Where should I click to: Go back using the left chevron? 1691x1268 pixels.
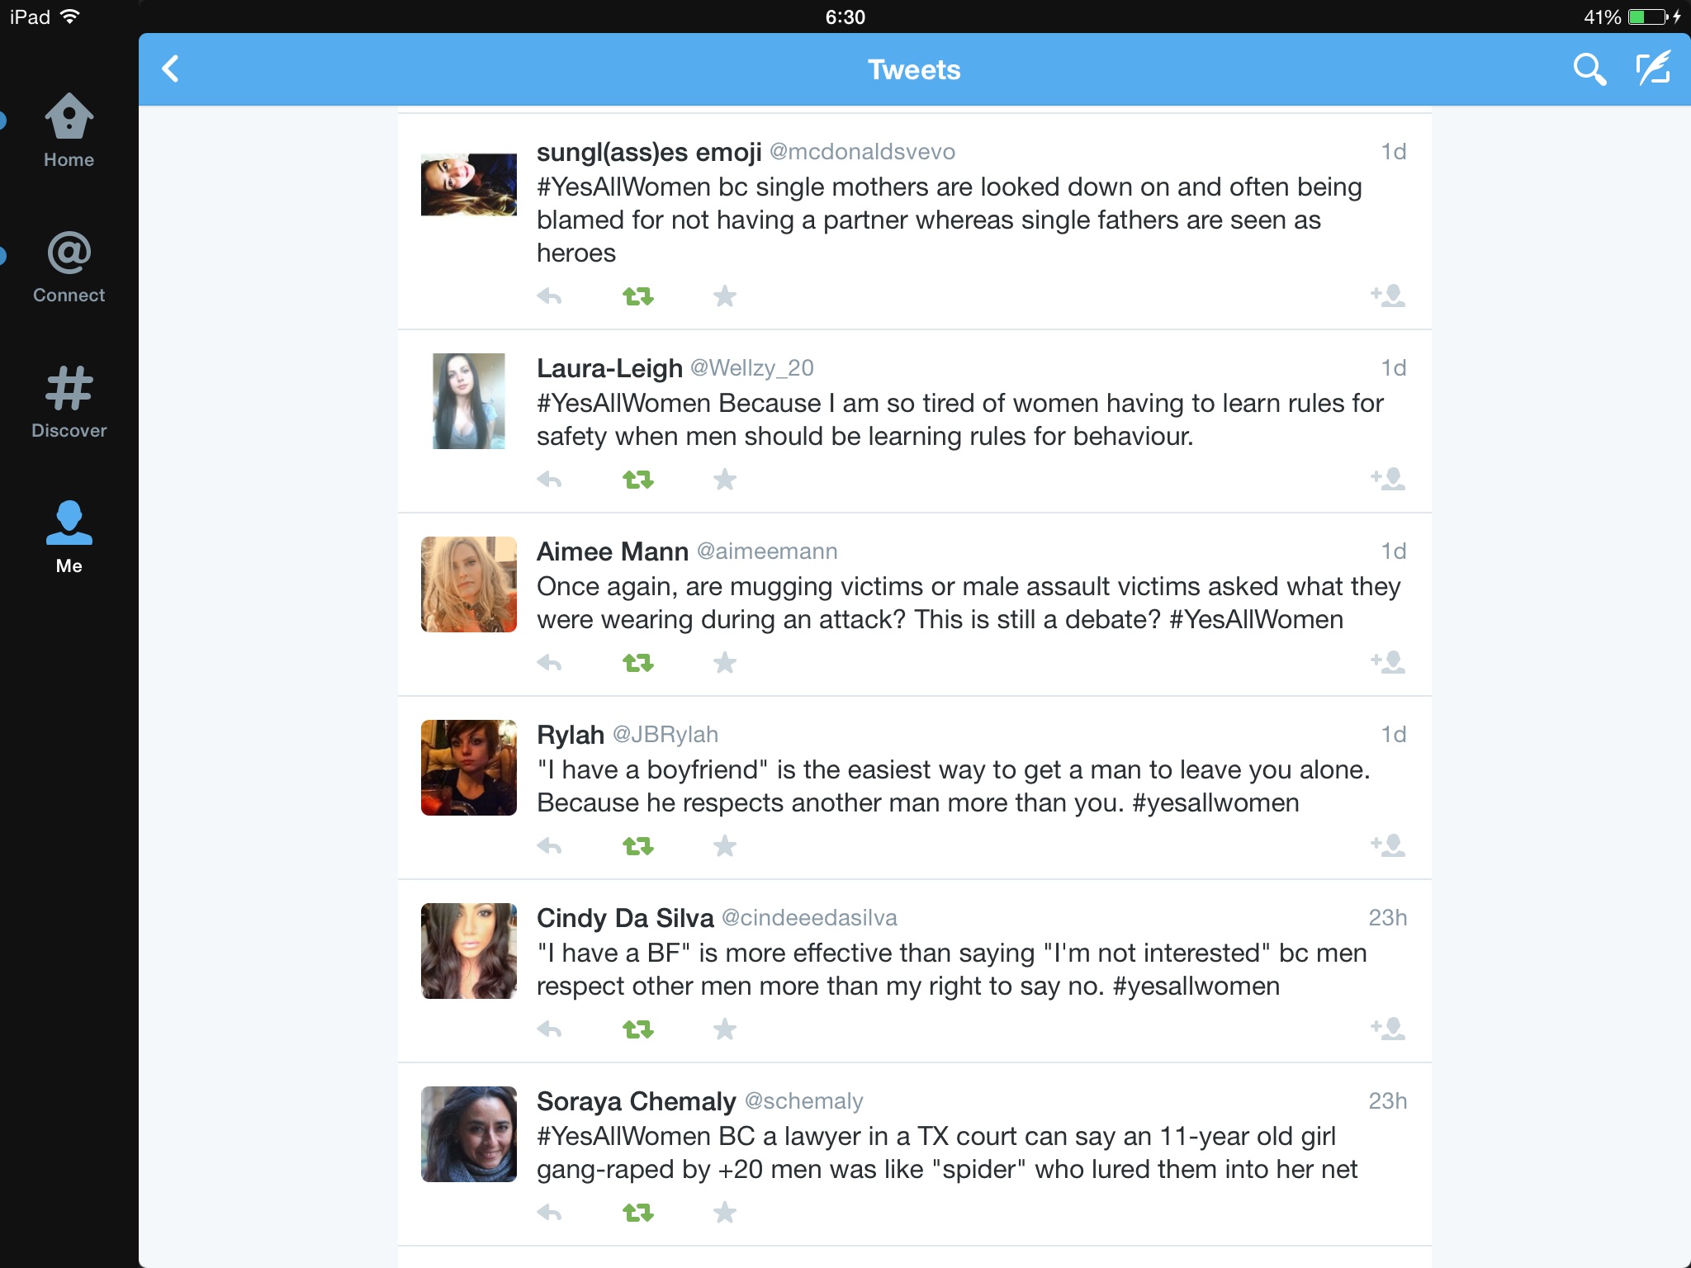(x=171, y=69)
